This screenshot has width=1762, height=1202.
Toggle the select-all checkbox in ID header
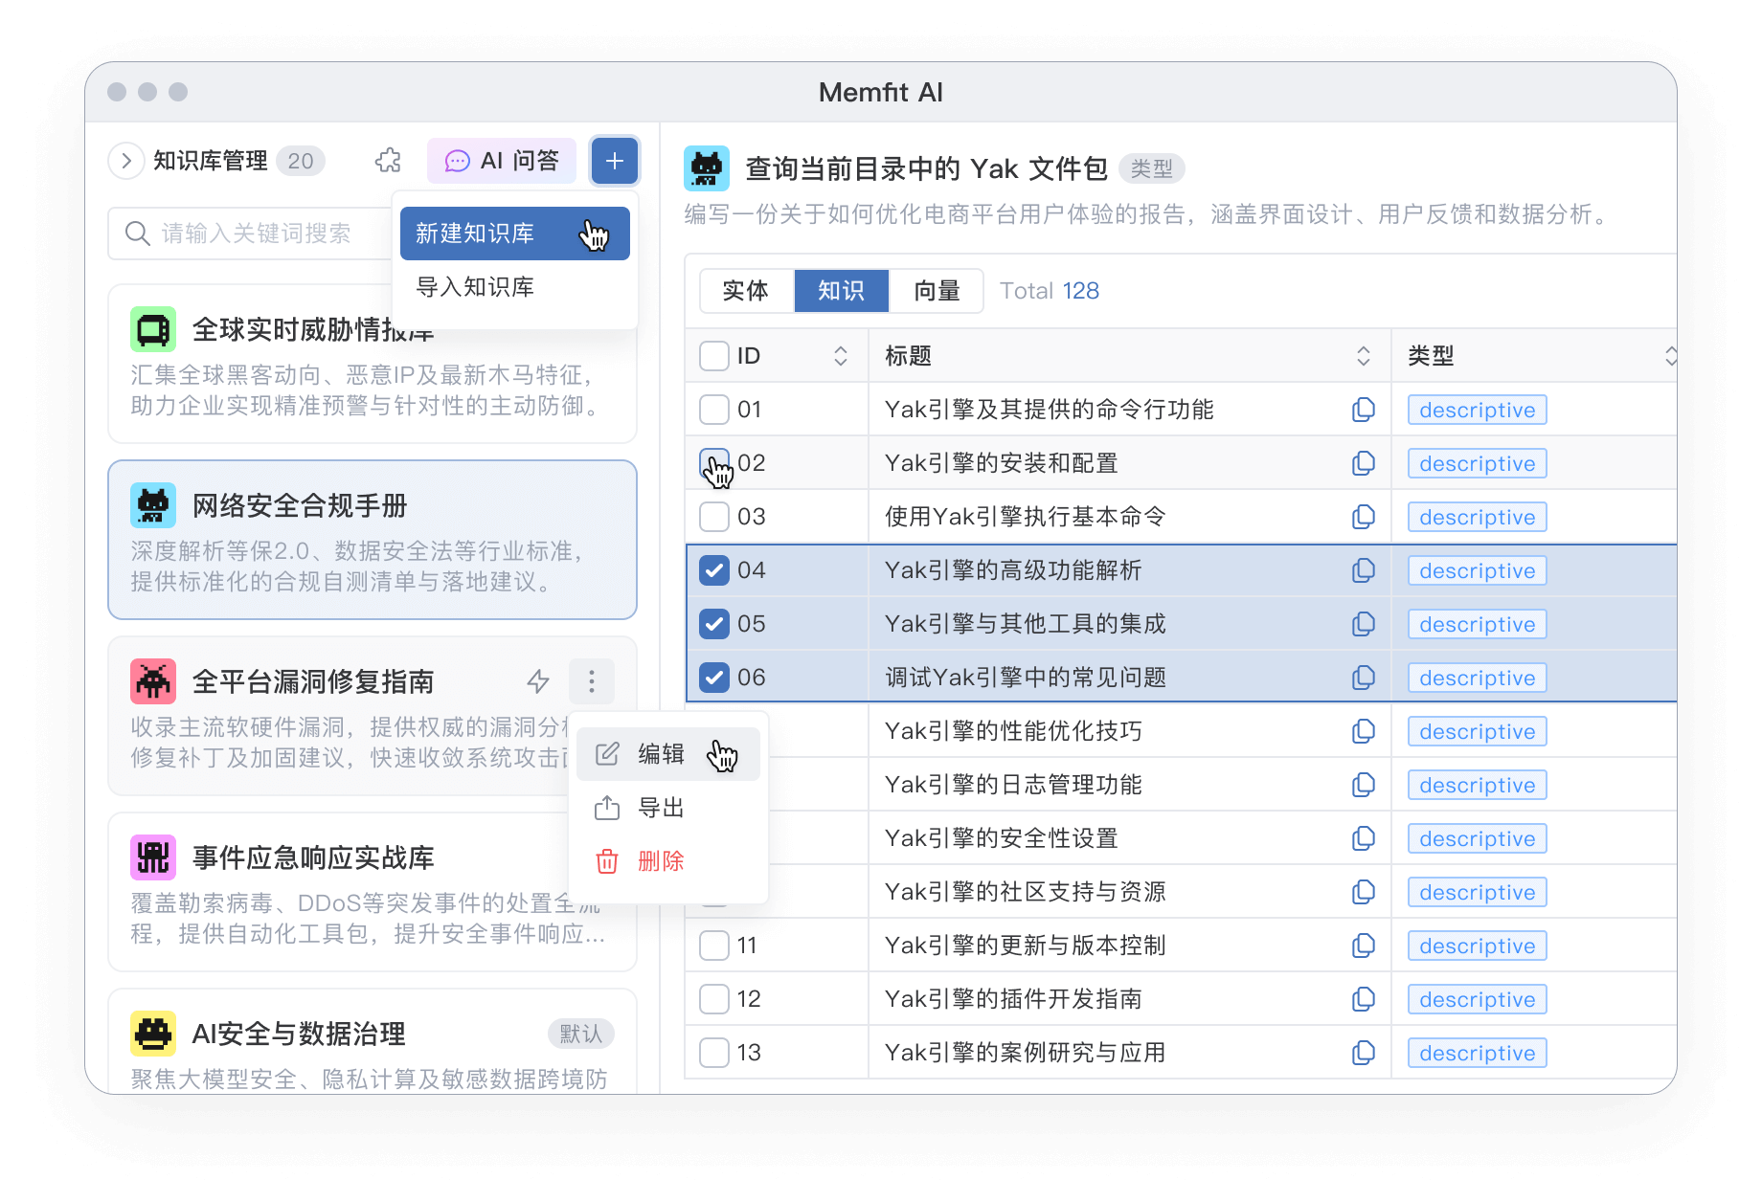[x=714, y=356]
